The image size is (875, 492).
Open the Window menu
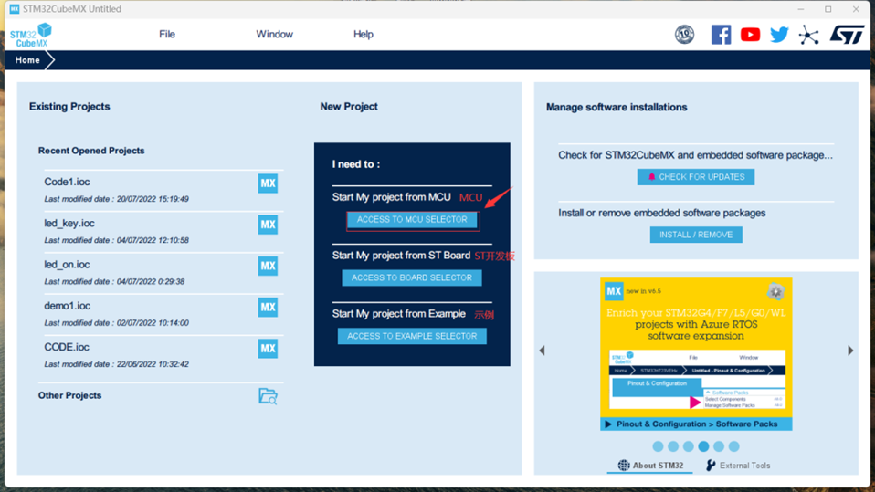click(275, 34)
